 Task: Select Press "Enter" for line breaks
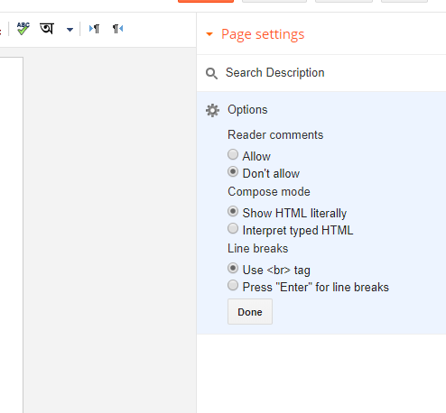coord(233,285)
